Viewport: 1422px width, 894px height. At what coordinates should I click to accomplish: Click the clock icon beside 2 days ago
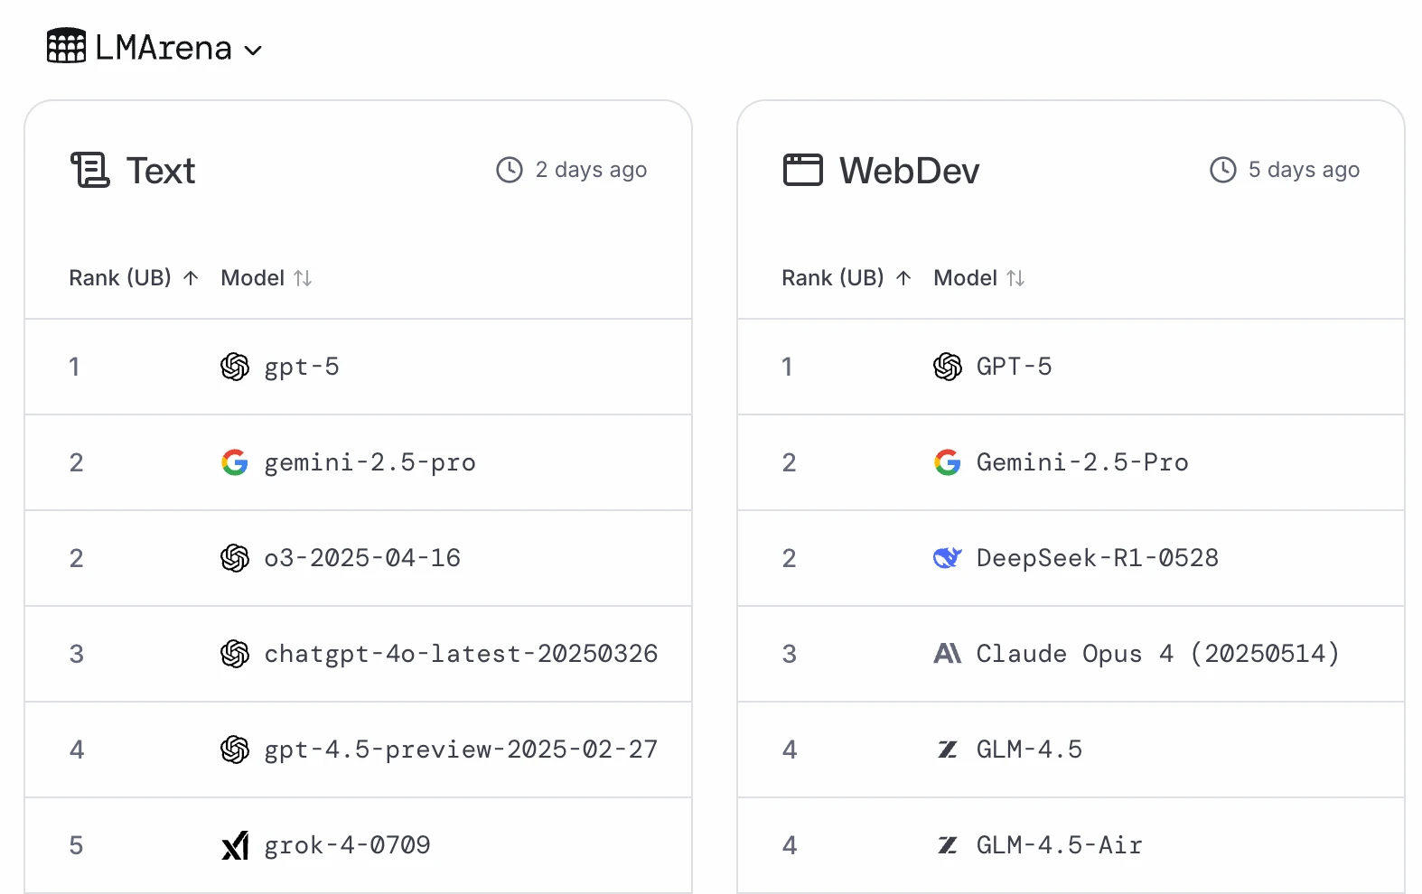[x=510, y=170]
